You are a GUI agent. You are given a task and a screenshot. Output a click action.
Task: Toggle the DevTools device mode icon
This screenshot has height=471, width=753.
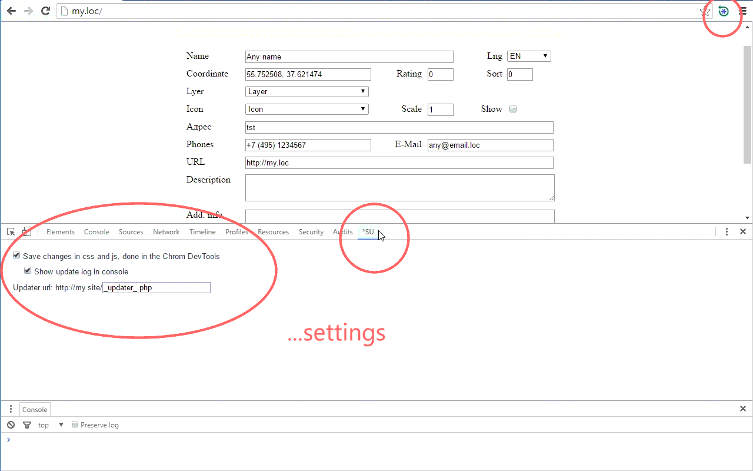[x=27, y=232]
